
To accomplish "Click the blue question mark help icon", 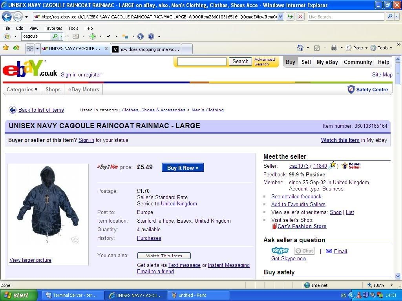I will pyautogui.click(x=151, y=36).
